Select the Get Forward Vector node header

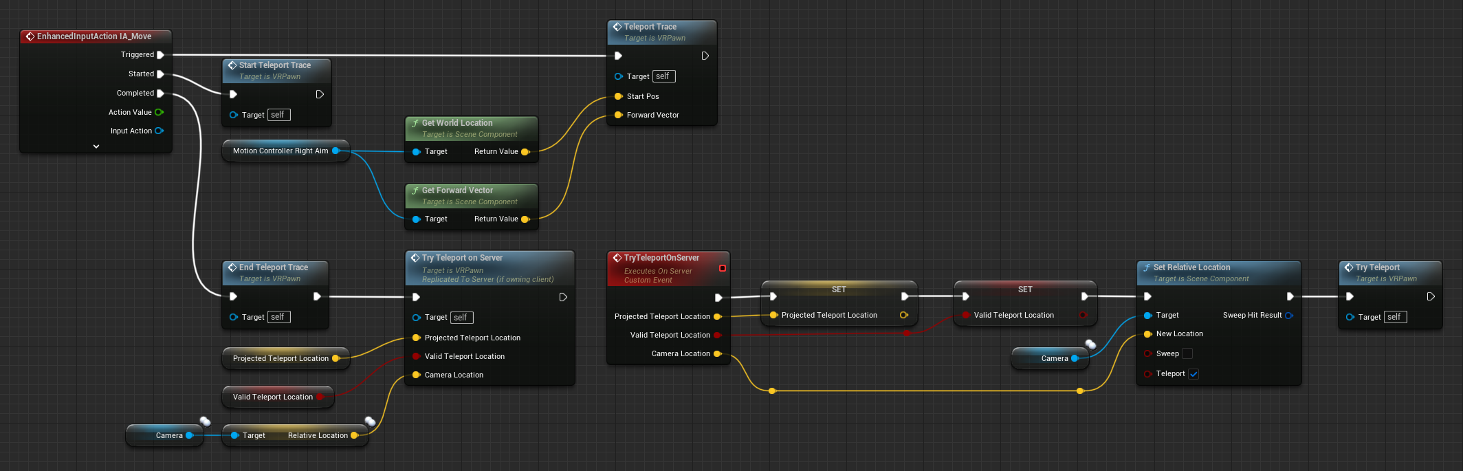pyautogui.click(x=472, y=195)
